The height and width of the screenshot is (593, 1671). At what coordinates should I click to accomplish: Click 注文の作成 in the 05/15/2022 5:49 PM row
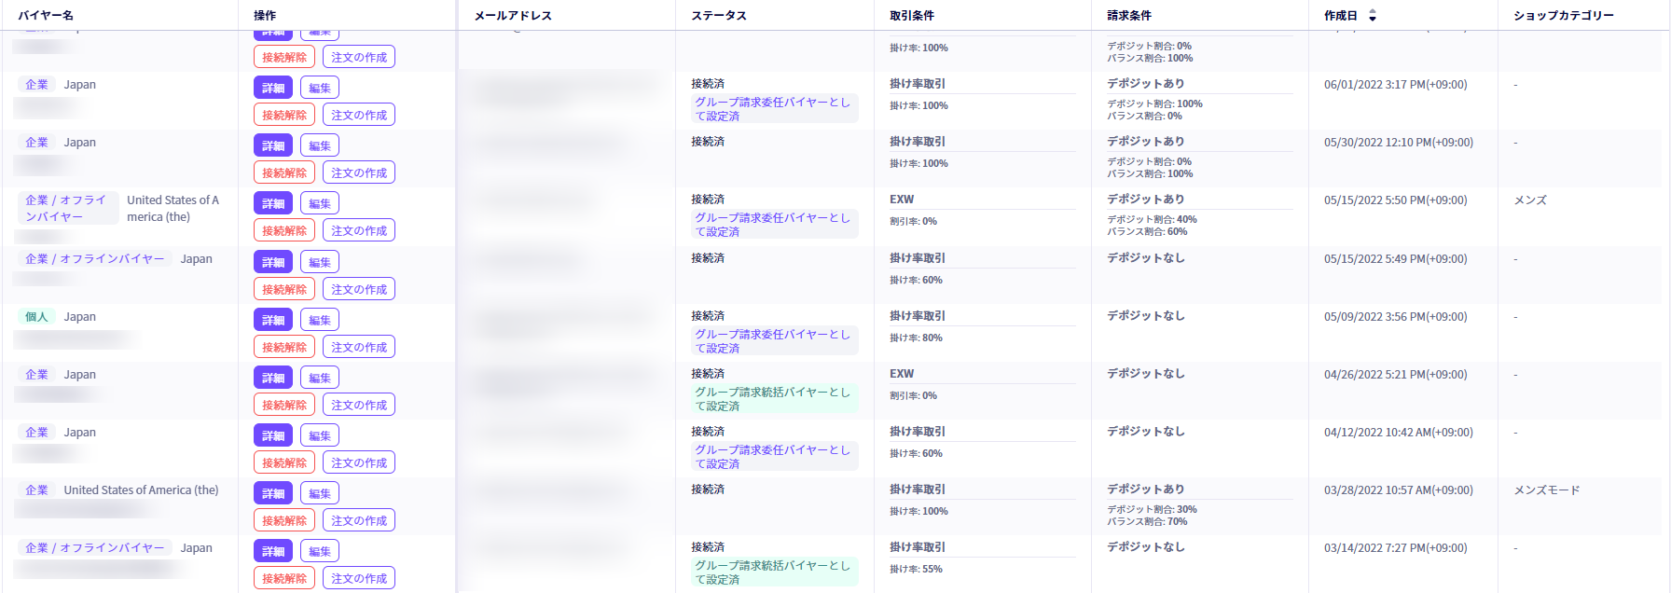click(359, 289)
